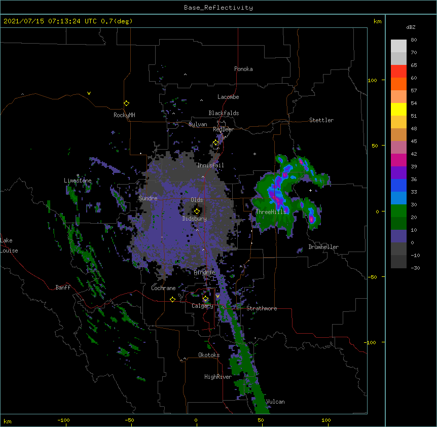The image size is (437, 427).
Task: Click the Airdrie city label
Action: 204,272
